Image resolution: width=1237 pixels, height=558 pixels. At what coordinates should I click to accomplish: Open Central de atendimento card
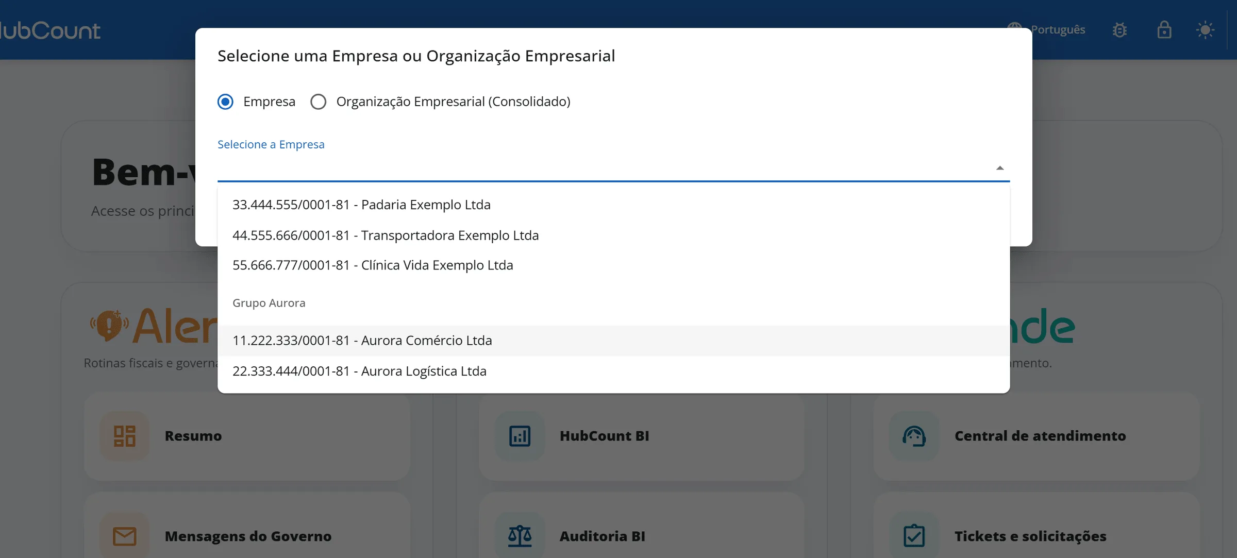1037,436
